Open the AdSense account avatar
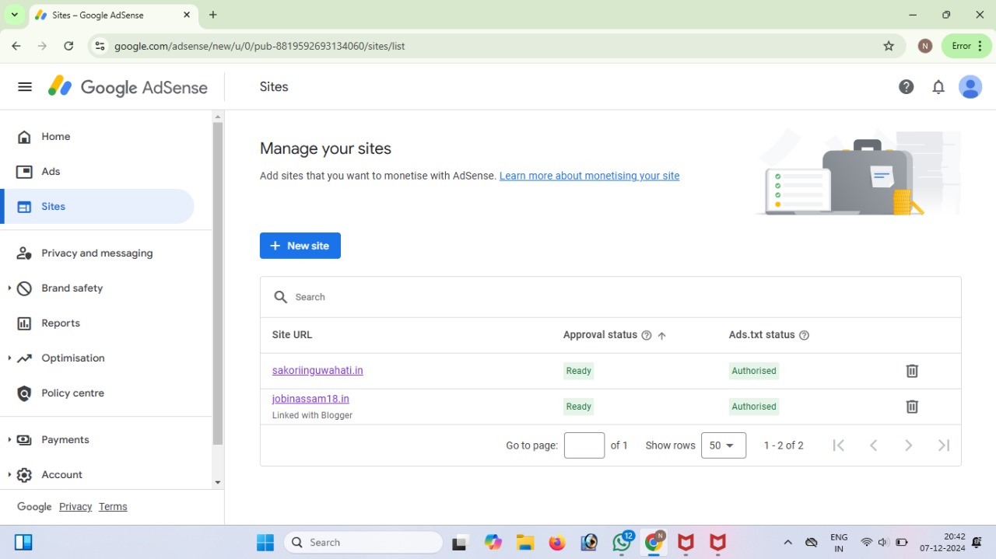Image resolution: width=996 pixels, height=559 pixels. (x=970, y=87)
